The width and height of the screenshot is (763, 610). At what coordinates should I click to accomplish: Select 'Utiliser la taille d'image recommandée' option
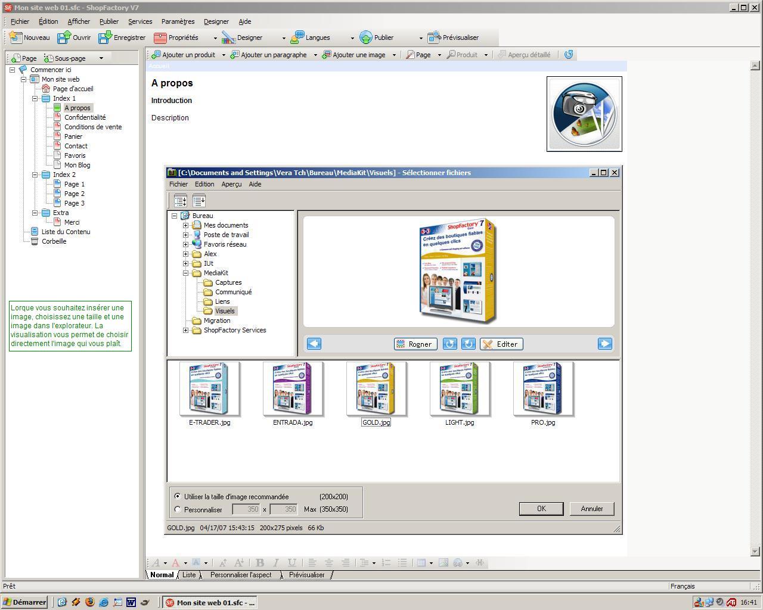[178, 496]
